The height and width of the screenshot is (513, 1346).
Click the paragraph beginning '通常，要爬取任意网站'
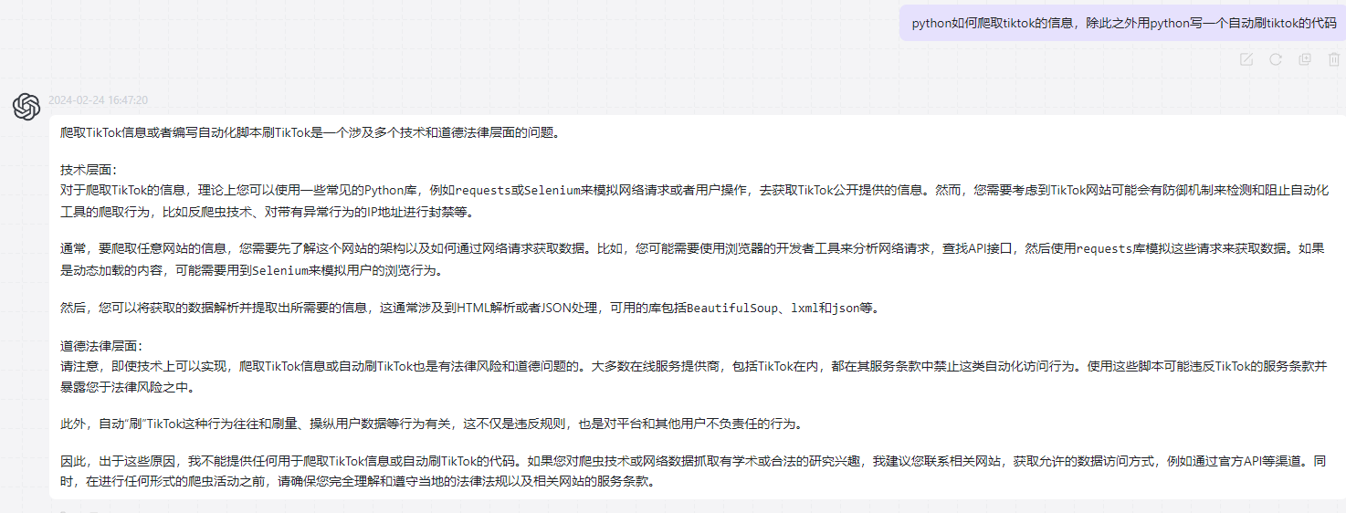(693, 259)
